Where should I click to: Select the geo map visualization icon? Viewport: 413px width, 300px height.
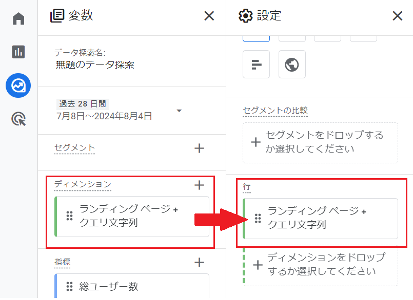pyautogui.click(x=292, y=65)
